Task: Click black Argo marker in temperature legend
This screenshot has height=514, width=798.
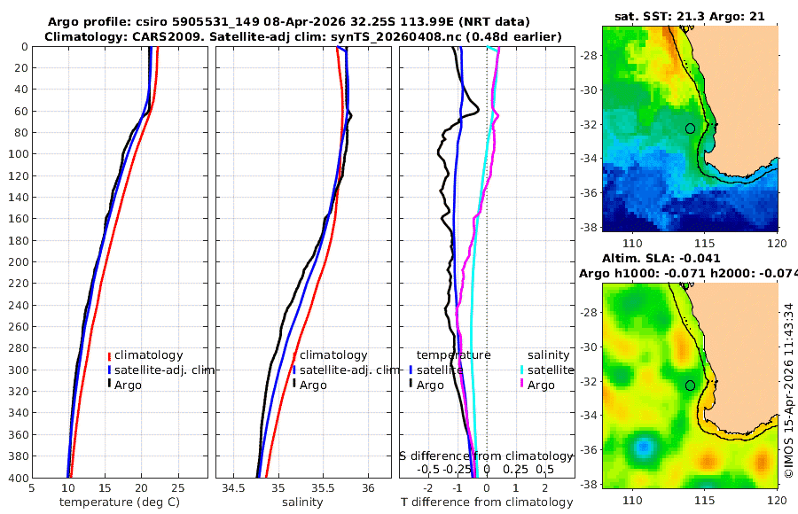Action: point(109,385)
